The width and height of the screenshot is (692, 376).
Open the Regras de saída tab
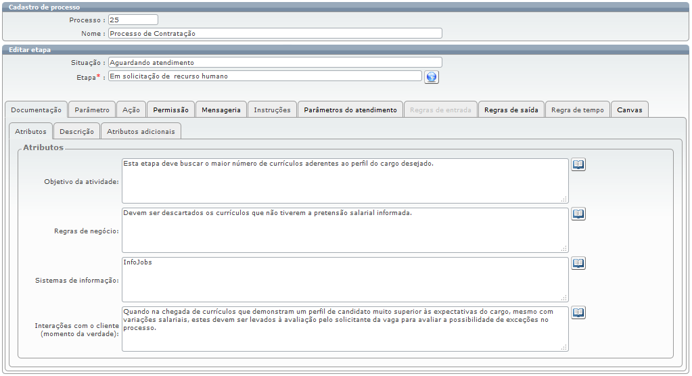tap(511, 110)
